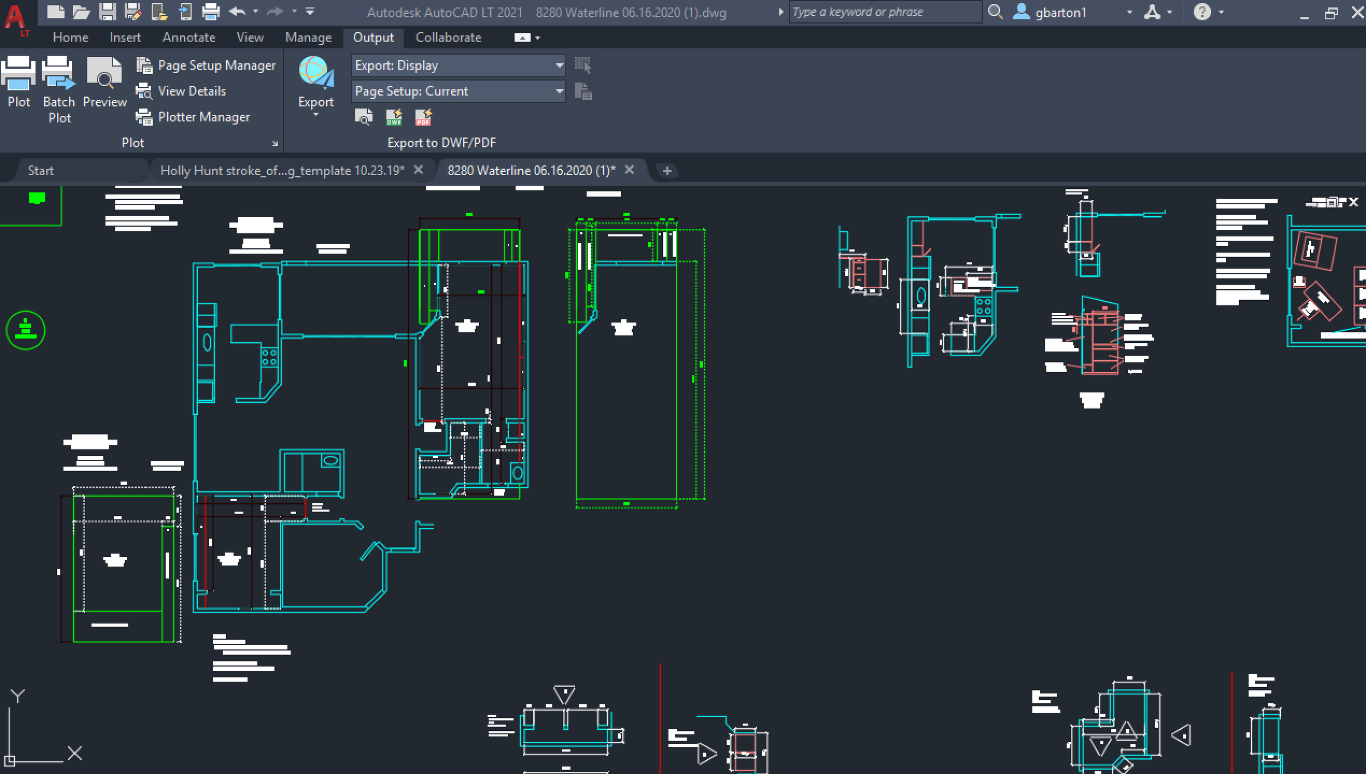Image resolution: width=1366 pixels, height=774 pixels.
Task: Toggle the ribbon minimize button
Action: (x=522, y=38)
